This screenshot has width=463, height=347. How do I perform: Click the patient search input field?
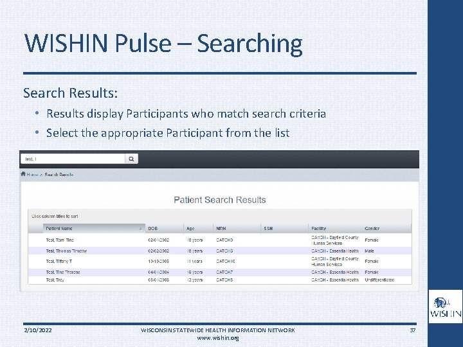(73, 159)
